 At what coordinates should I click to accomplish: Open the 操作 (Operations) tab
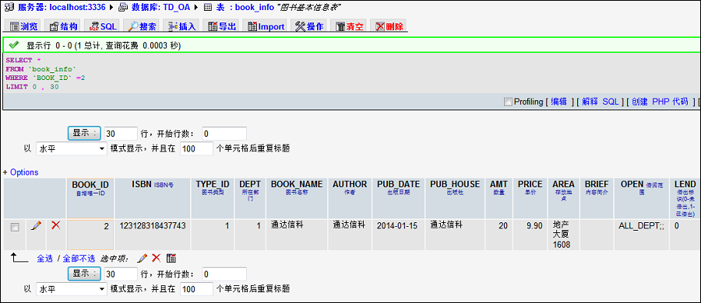point(309,26)
